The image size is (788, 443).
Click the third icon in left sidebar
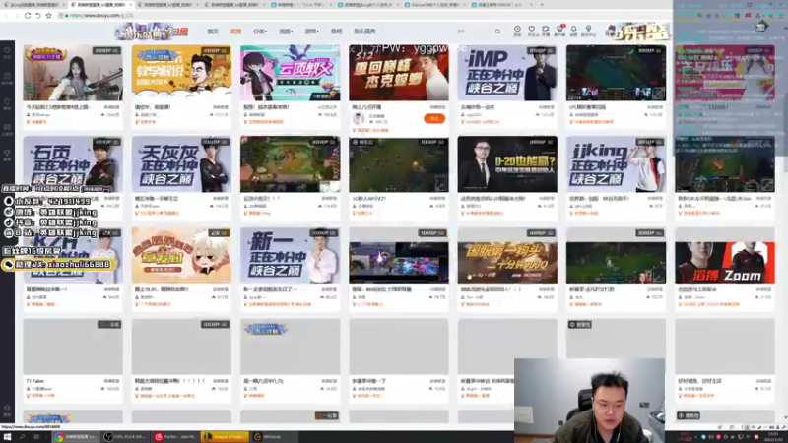point(7,103)
